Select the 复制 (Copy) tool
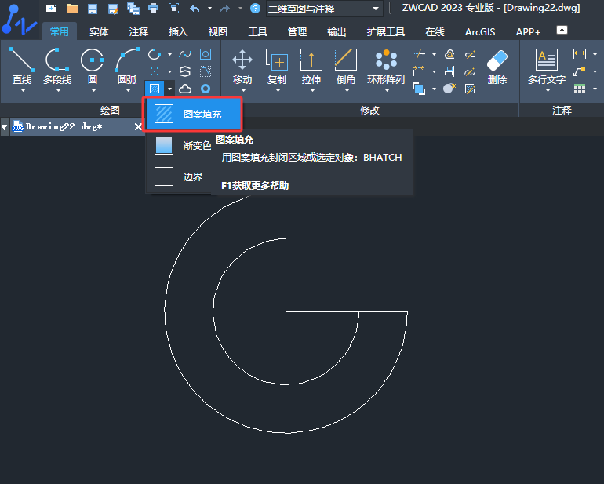The width and height of the screenshot is (604, 484). click(x=277, y=66)
